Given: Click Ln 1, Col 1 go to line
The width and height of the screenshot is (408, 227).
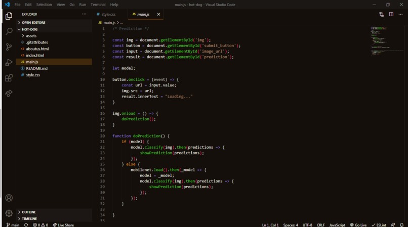Looking at the screenshot, I should coord(270,225).
